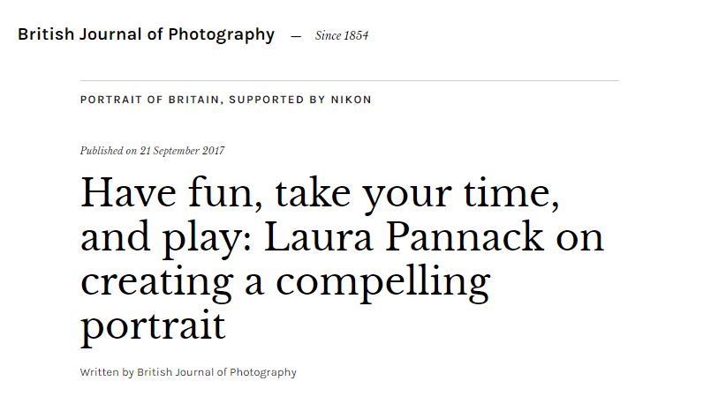Click the British Journal of Photography header logo
Viewport: 711px width, 396px height.
[146, 35]
